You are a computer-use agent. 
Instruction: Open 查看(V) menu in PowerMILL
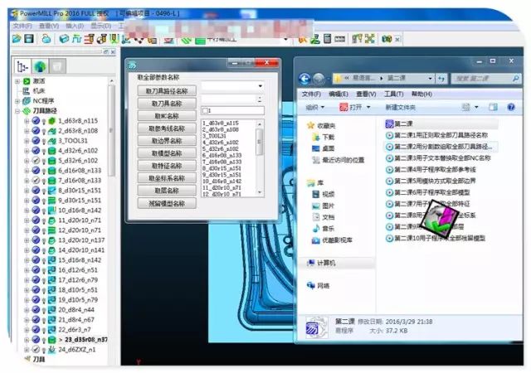click(x=49, y=26)
